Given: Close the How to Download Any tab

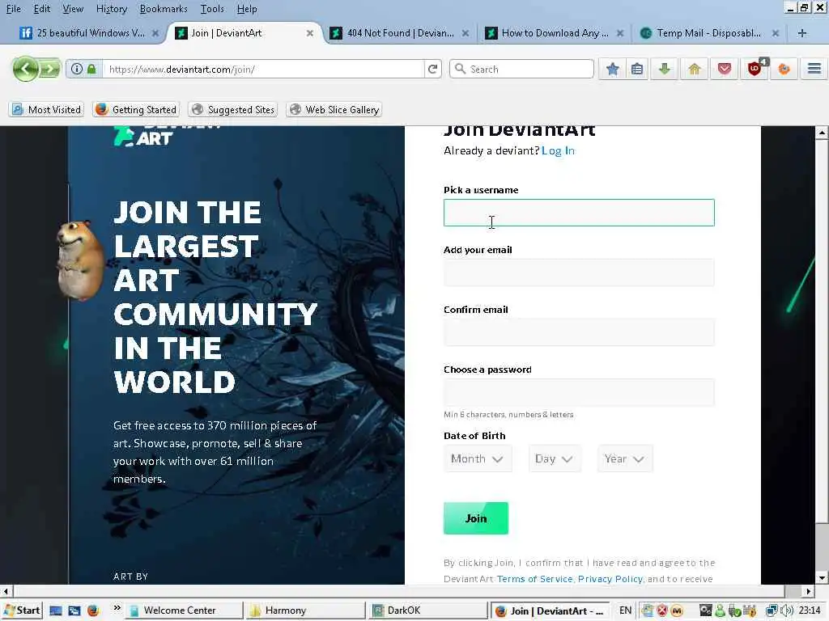Looking at the screenshot, I should pyautogui.click(x=620, y=33).
